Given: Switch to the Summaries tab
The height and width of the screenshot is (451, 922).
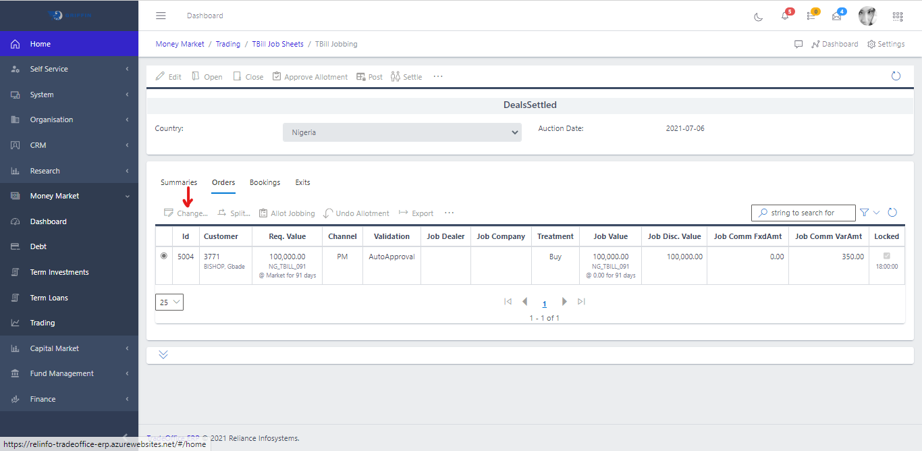Looking at the screenshot, I should pos(179,182).
